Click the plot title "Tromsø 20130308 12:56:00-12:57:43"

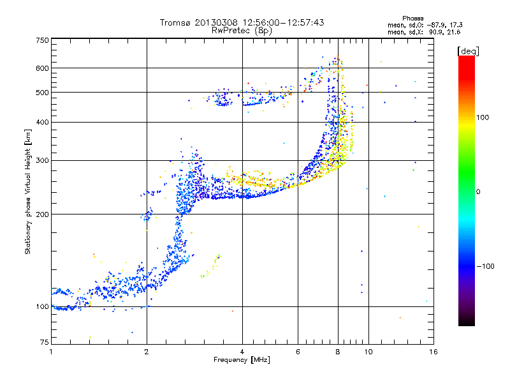click(242, 22)
